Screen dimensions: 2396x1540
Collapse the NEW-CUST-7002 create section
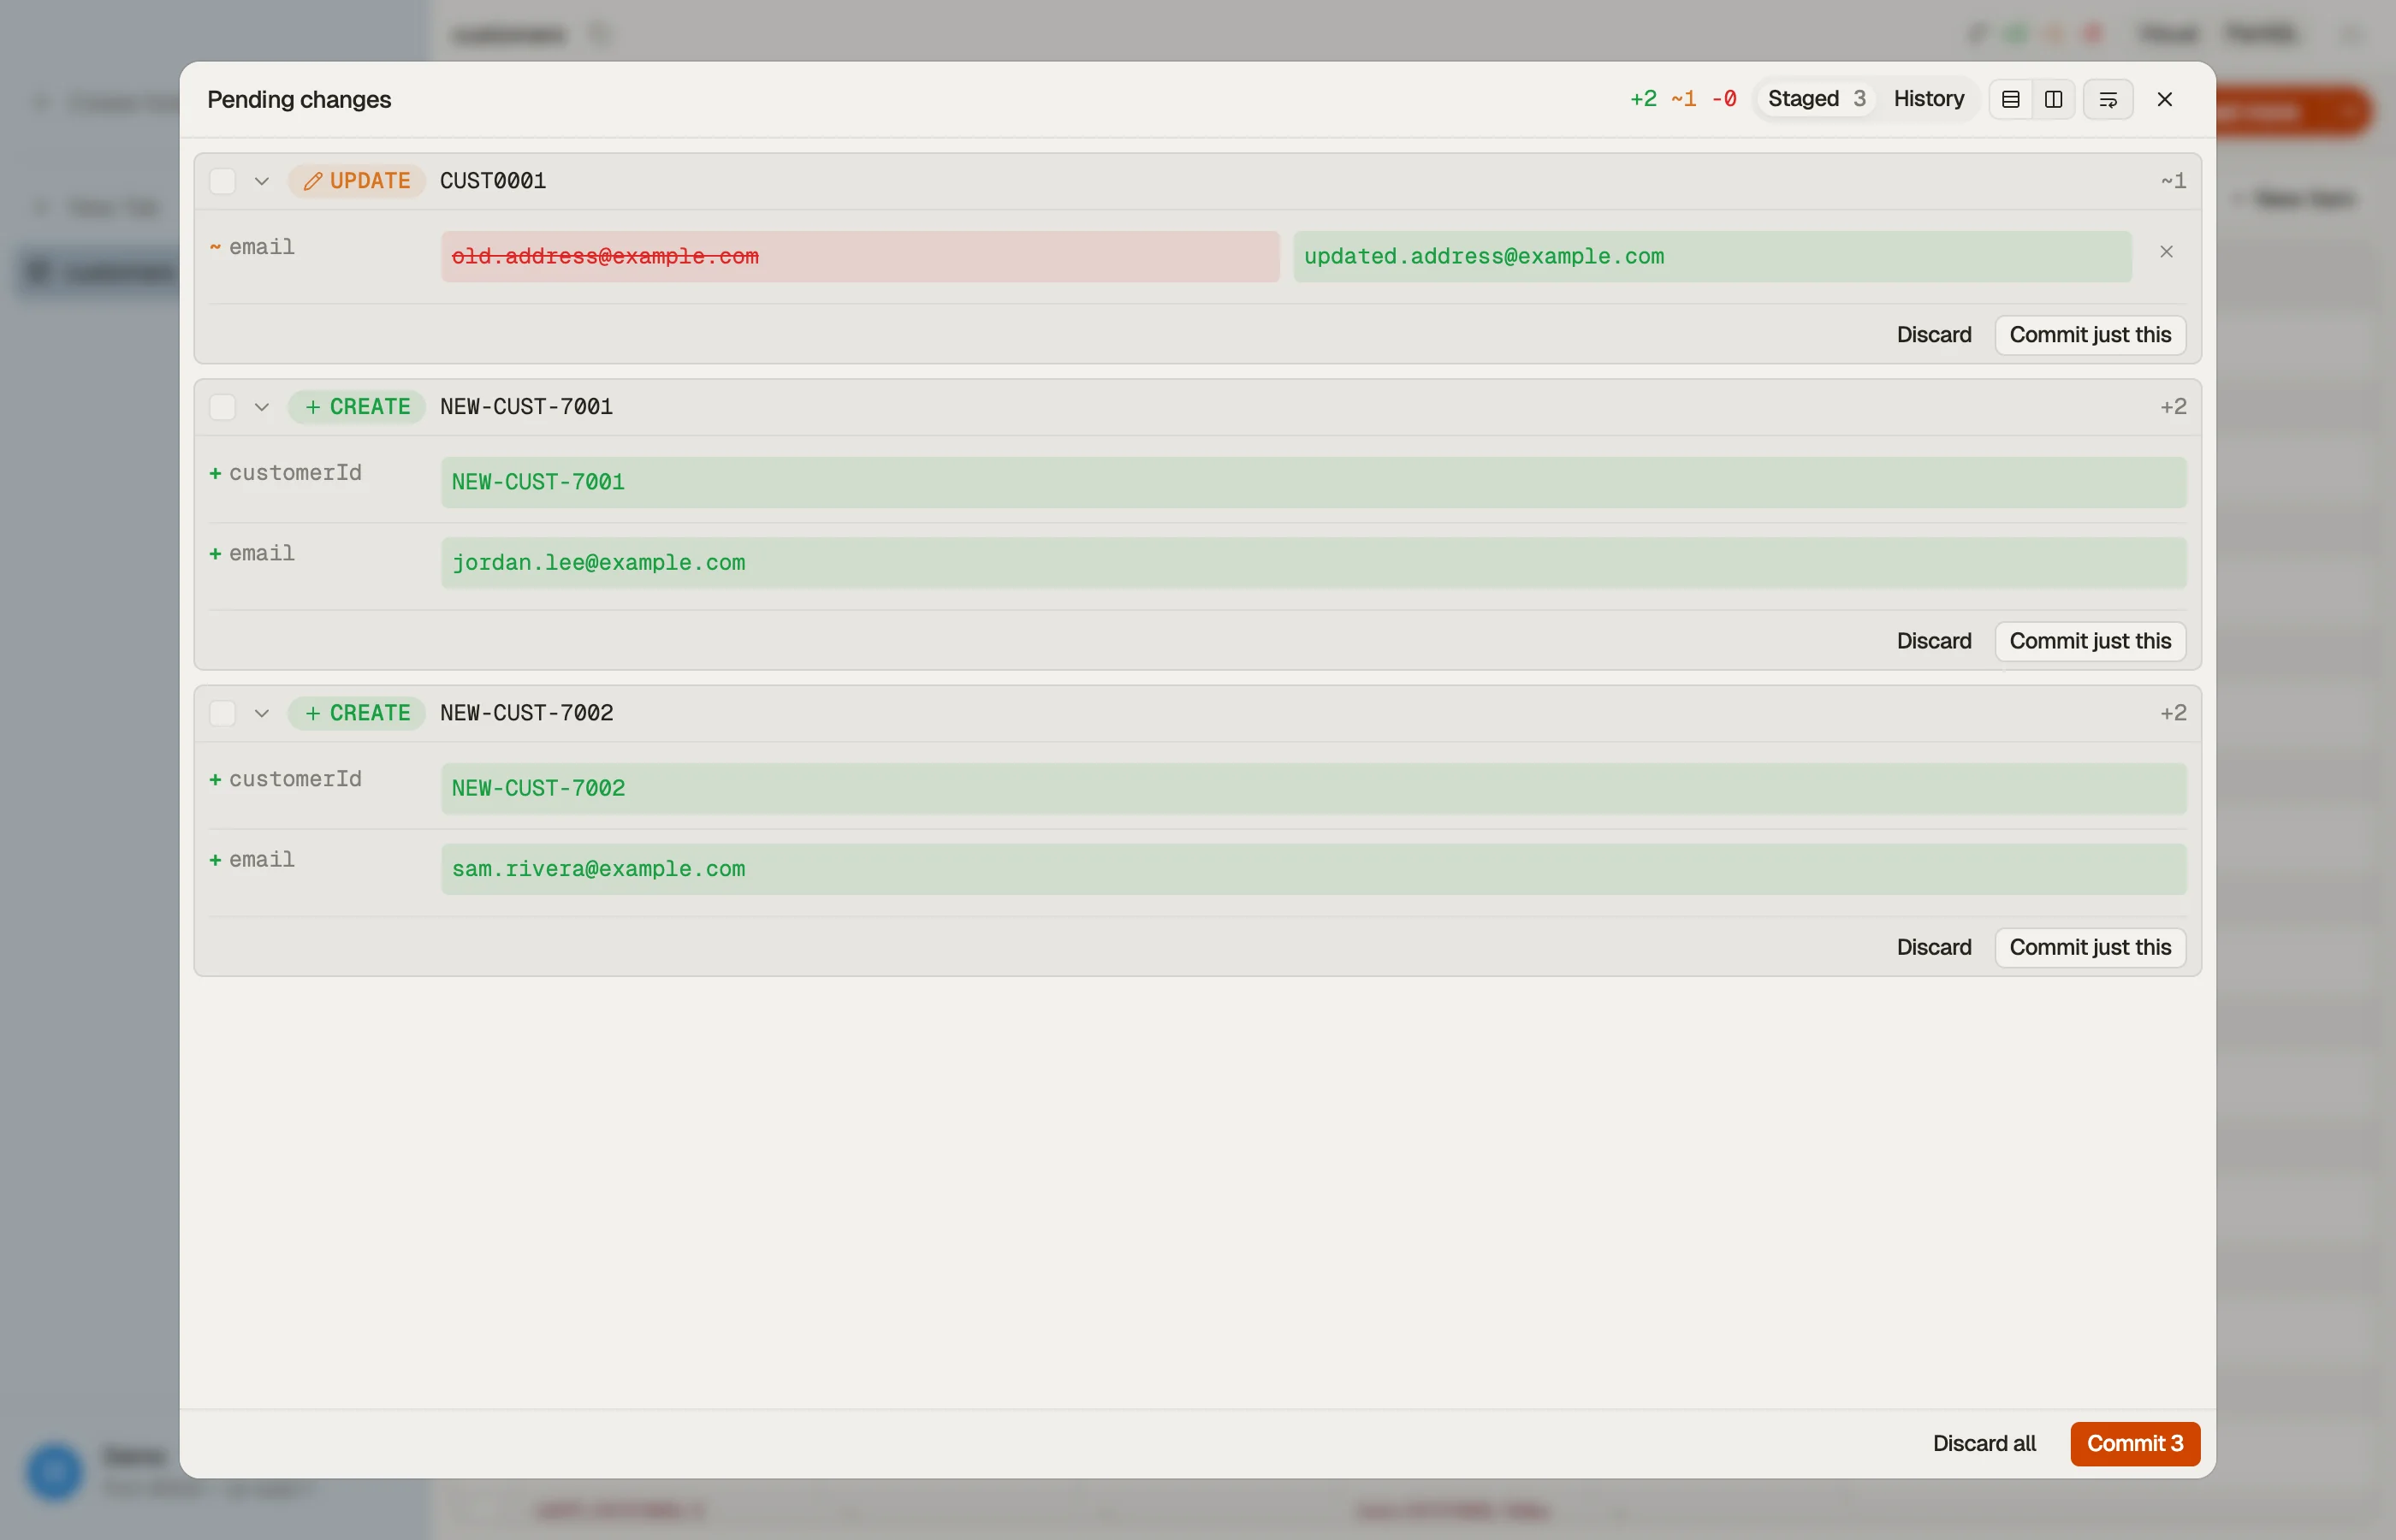pos(262,713)
